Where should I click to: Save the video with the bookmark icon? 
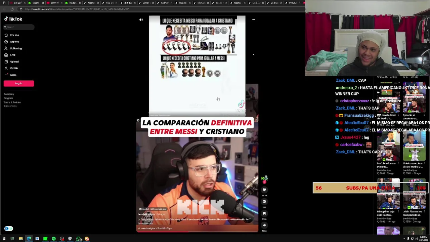(x=264, y=213)
